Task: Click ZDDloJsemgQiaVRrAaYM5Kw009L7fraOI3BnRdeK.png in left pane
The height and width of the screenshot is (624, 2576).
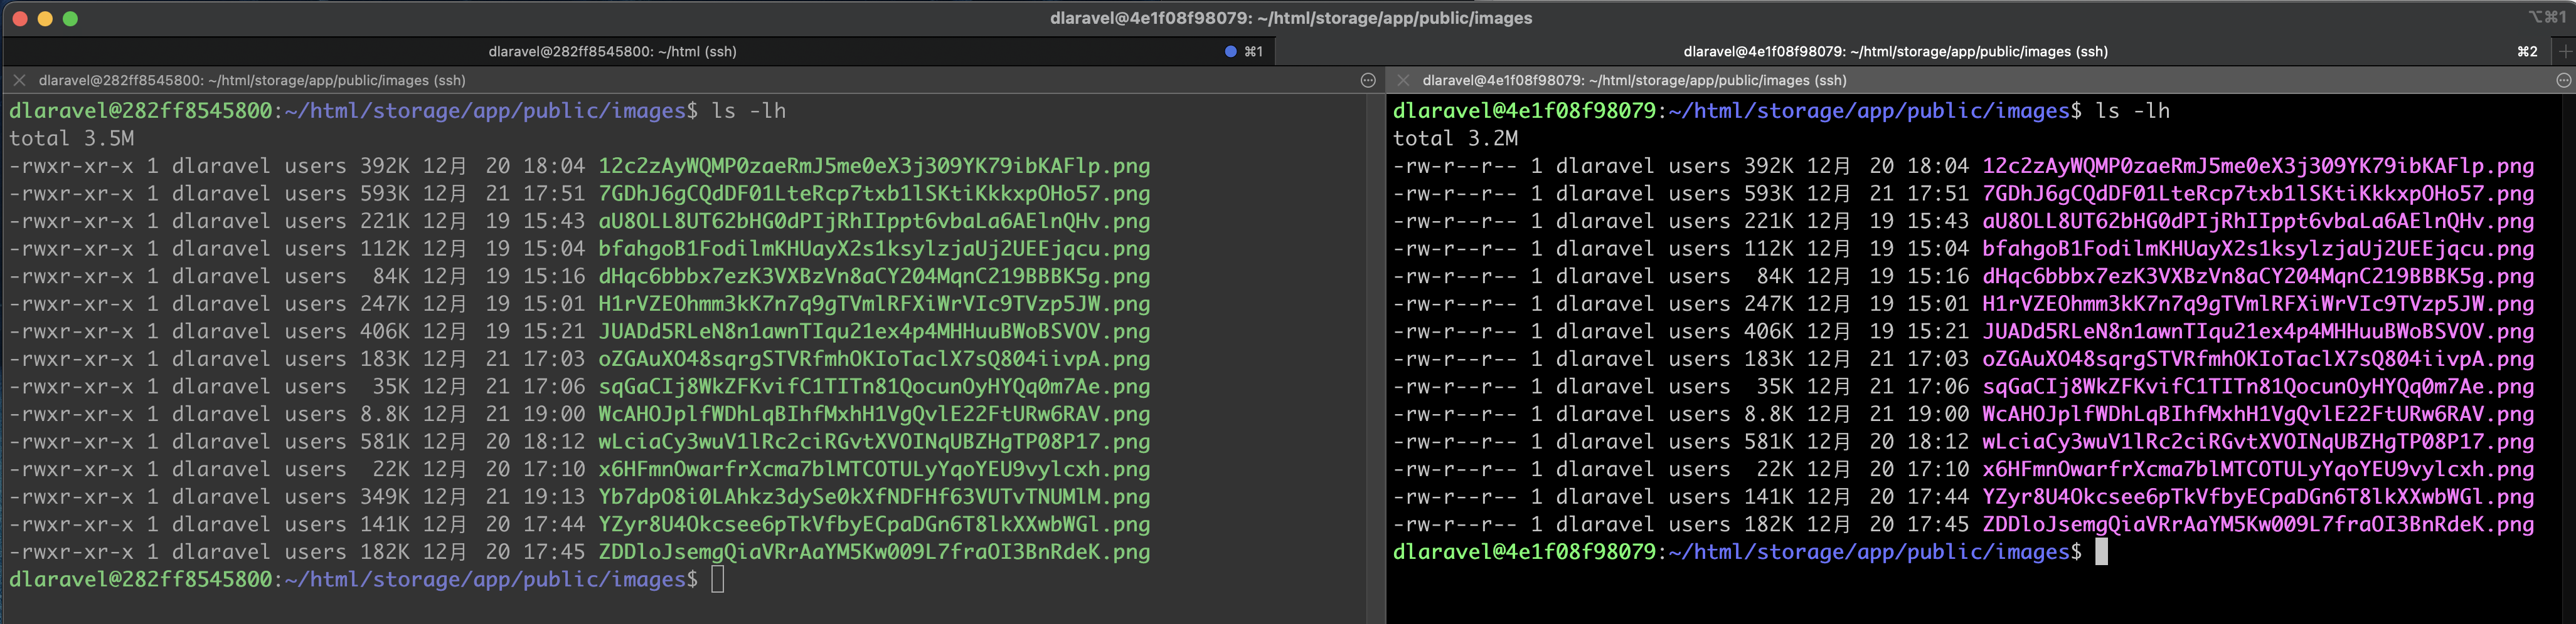Action: (x=874, y=552)
